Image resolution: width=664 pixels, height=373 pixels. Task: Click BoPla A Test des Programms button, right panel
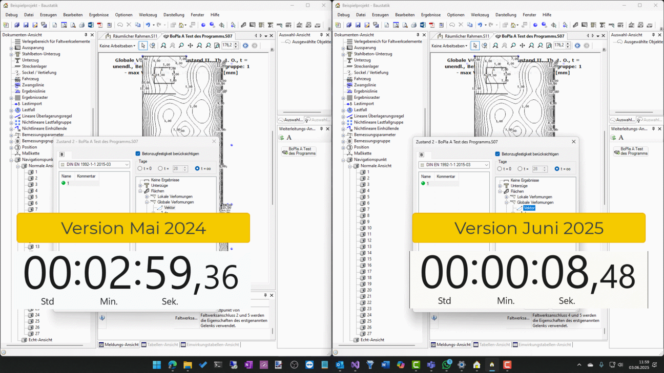[x=631, y=151]
